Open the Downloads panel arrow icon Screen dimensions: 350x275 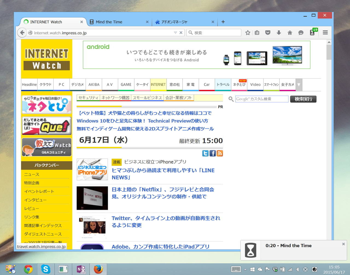pos(279,32)
